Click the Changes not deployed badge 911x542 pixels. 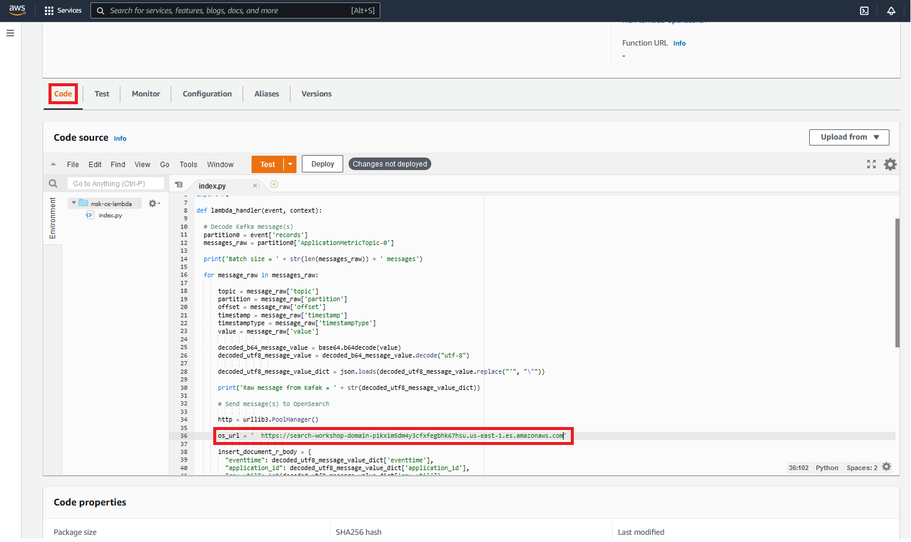[390, 164]
